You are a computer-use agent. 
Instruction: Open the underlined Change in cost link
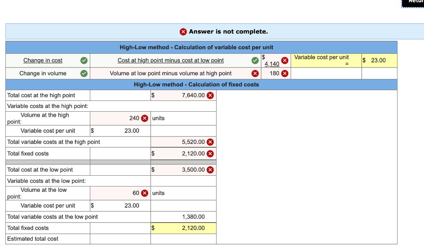click(43, 60)
